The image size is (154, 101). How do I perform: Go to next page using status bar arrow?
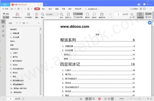click(23, 99)
